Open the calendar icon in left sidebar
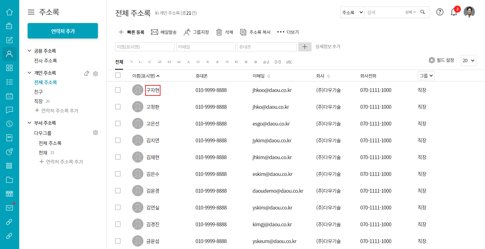 coord(9,96)
